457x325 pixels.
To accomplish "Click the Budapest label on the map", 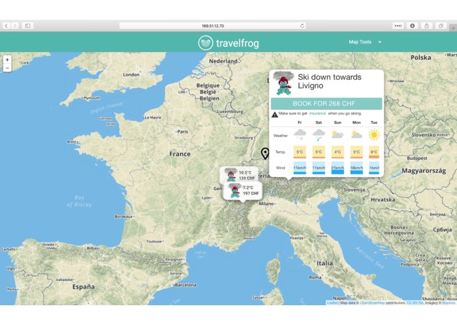I will click(417, 159).
